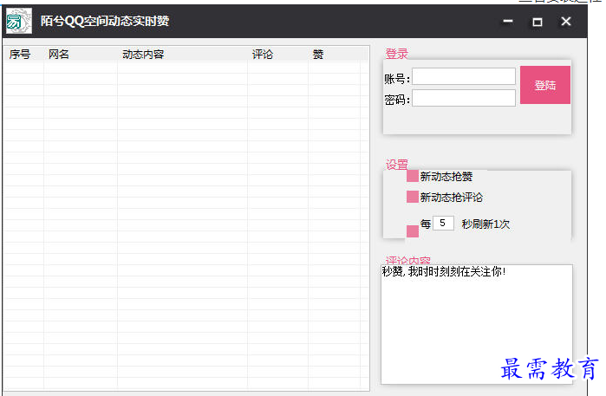The width and height of the screenshot is (606, 396).
Task: Click the 赞 column header
Action: pos(335,54)
